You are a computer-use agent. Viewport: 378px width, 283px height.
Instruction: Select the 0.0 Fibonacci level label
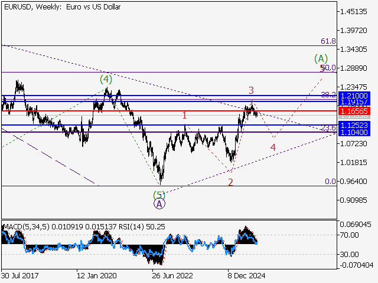[331, 182]
